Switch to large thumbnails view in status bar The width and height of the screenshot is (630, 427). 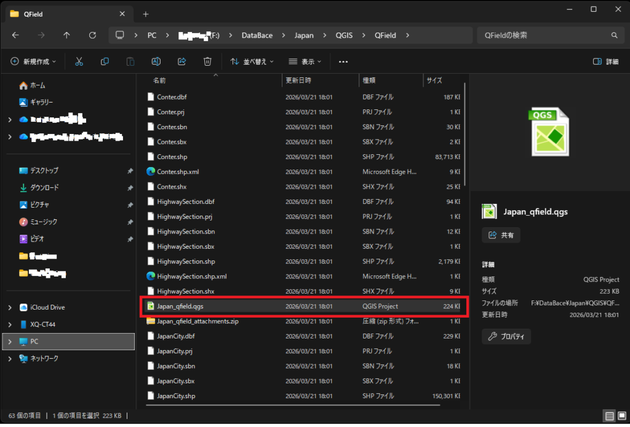point(621,416)
